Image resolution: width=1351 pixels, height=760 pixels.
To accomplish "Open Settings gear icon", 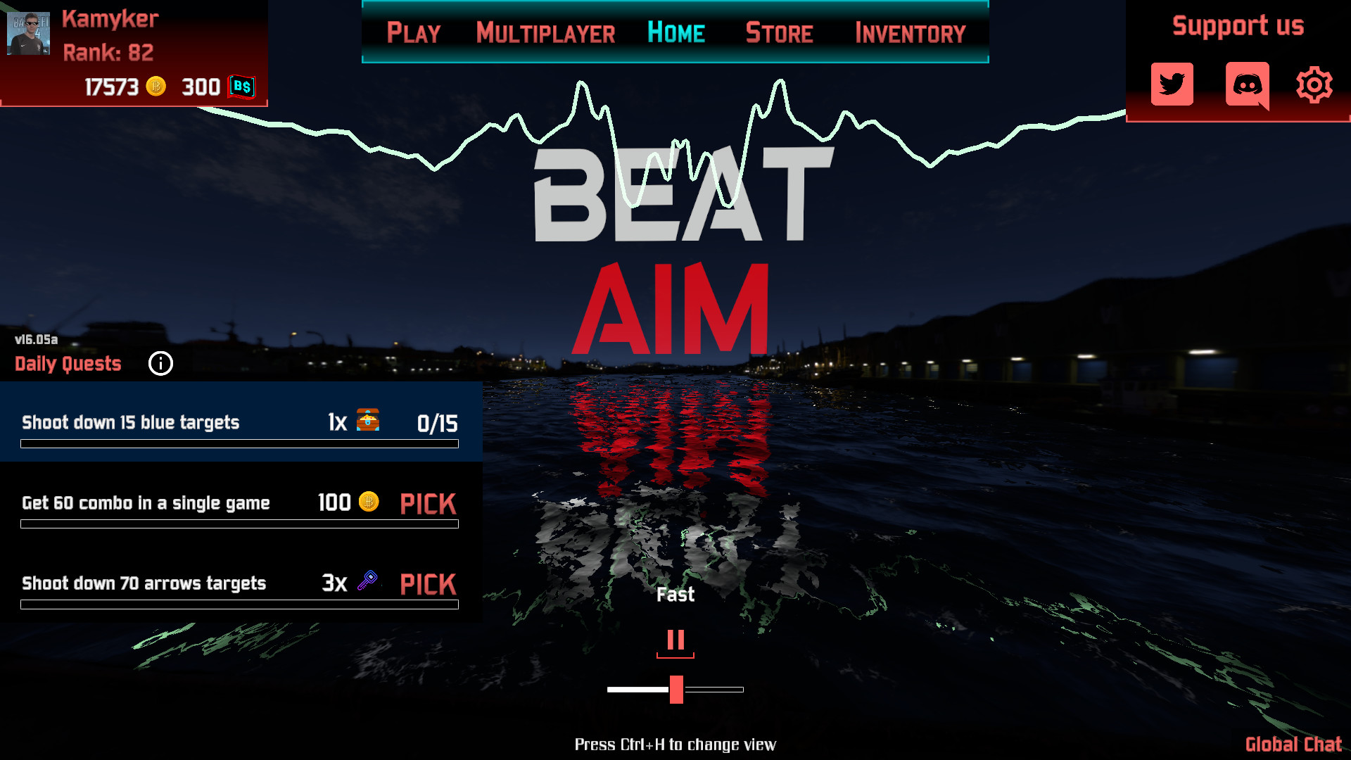I will coord(1315,84).
